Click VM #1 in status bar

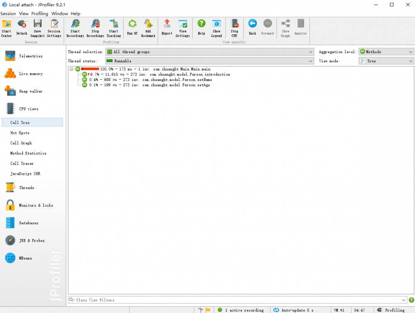click(339, 310)
